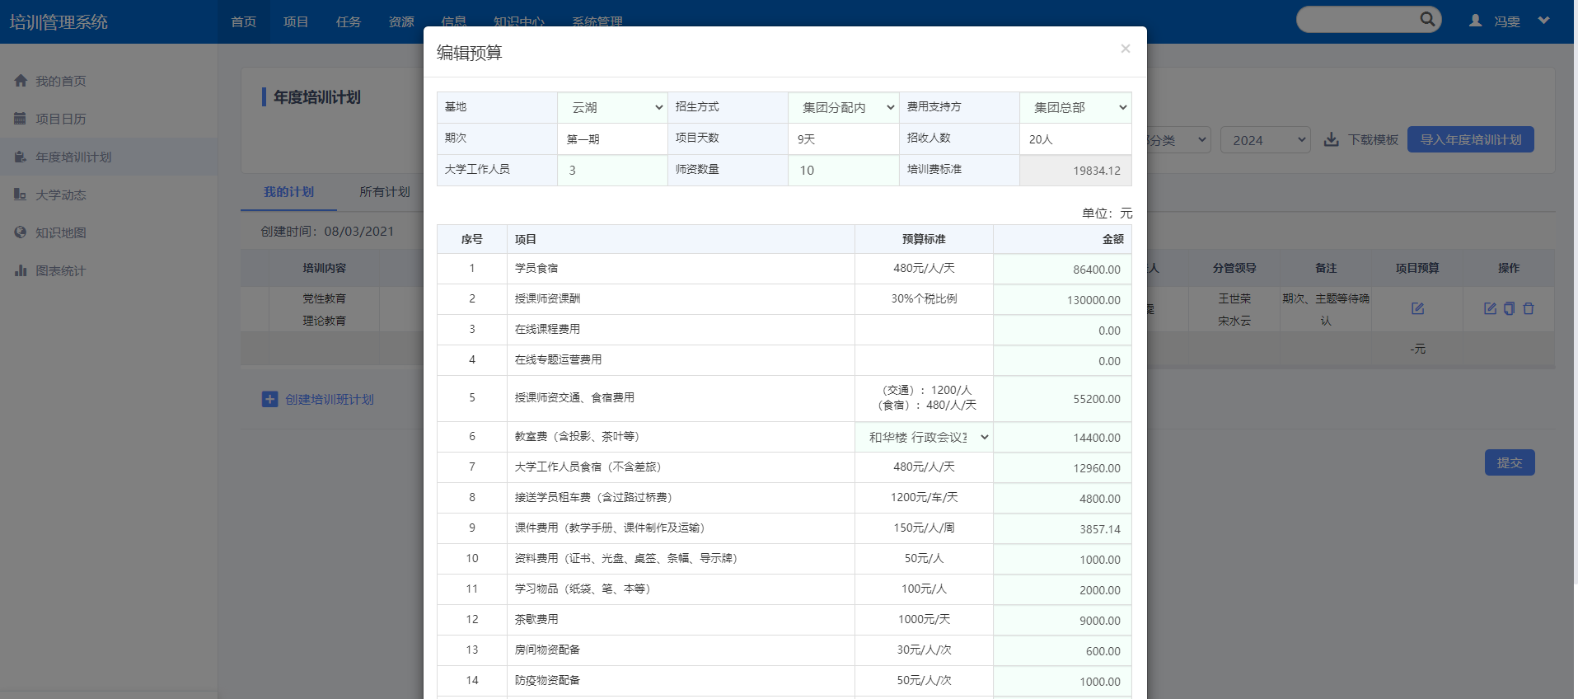1578x699 pixels.
Task: Click the 图表统计 bar chart icon
Action: 20,270
